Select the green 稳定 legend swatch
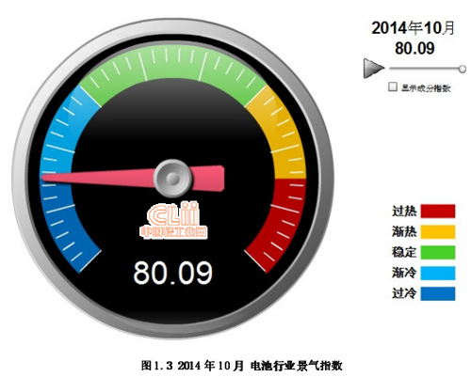 pos(438,252)
